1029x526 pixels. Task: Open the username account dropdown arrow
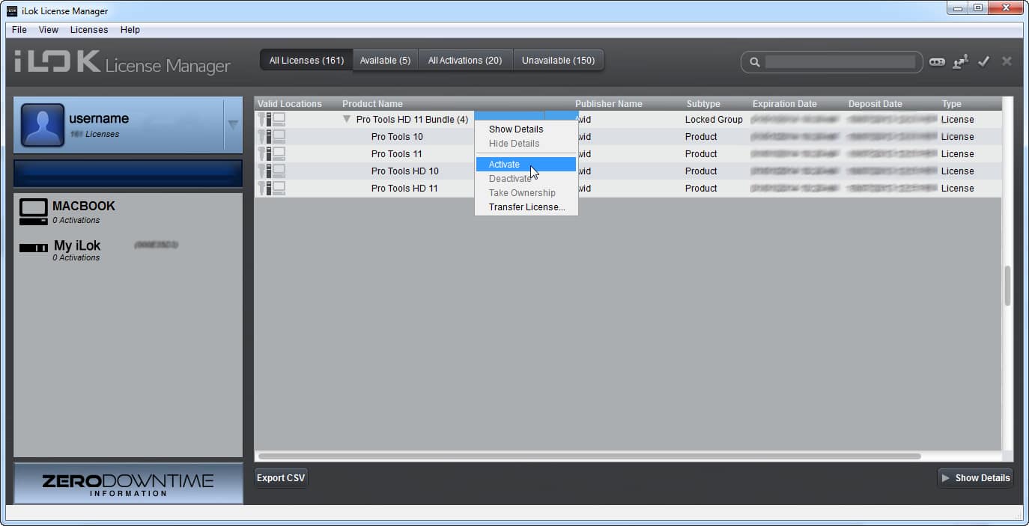coord(233,125)
